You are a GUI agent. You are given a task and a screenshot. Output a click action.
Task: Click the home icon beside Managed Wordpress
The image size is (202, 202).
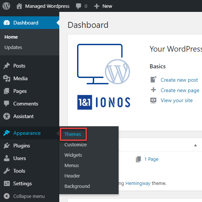click(x=19, y=6)
